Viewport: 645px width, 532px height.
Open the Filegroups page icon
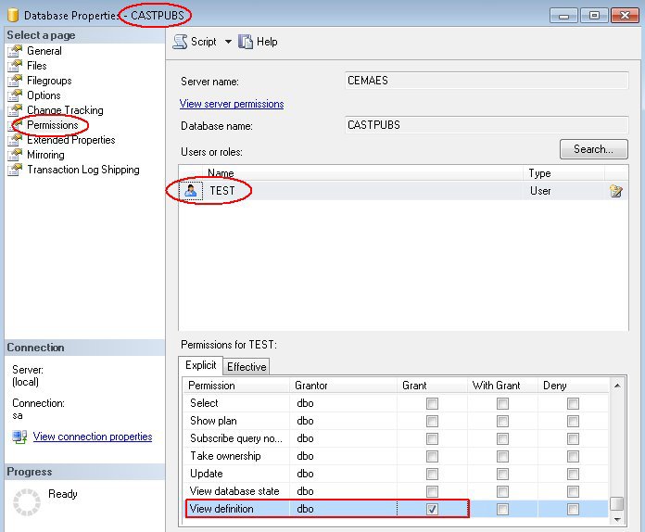pos(15,81)
